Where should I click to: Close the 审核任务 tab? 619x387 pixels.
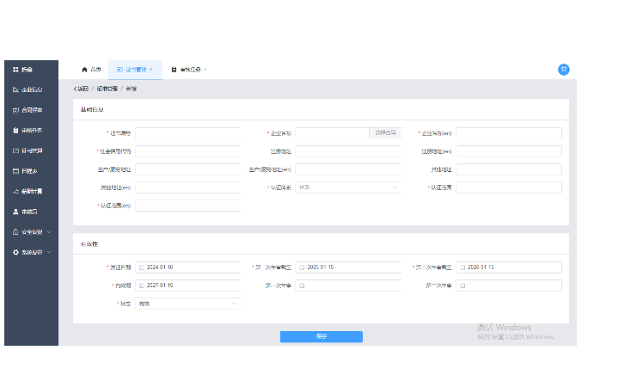tap(205, 69)
